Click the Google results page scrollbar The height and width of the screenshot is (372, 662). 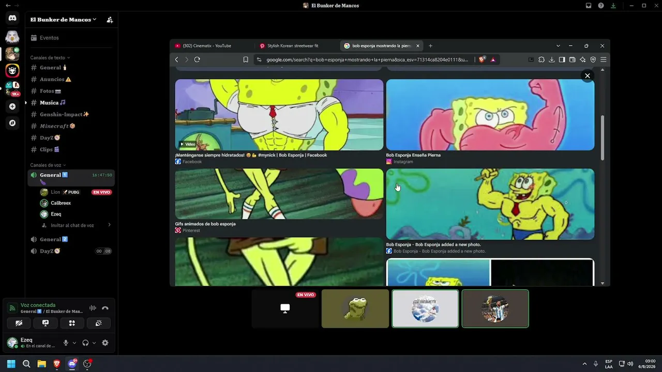pos(603,137)
